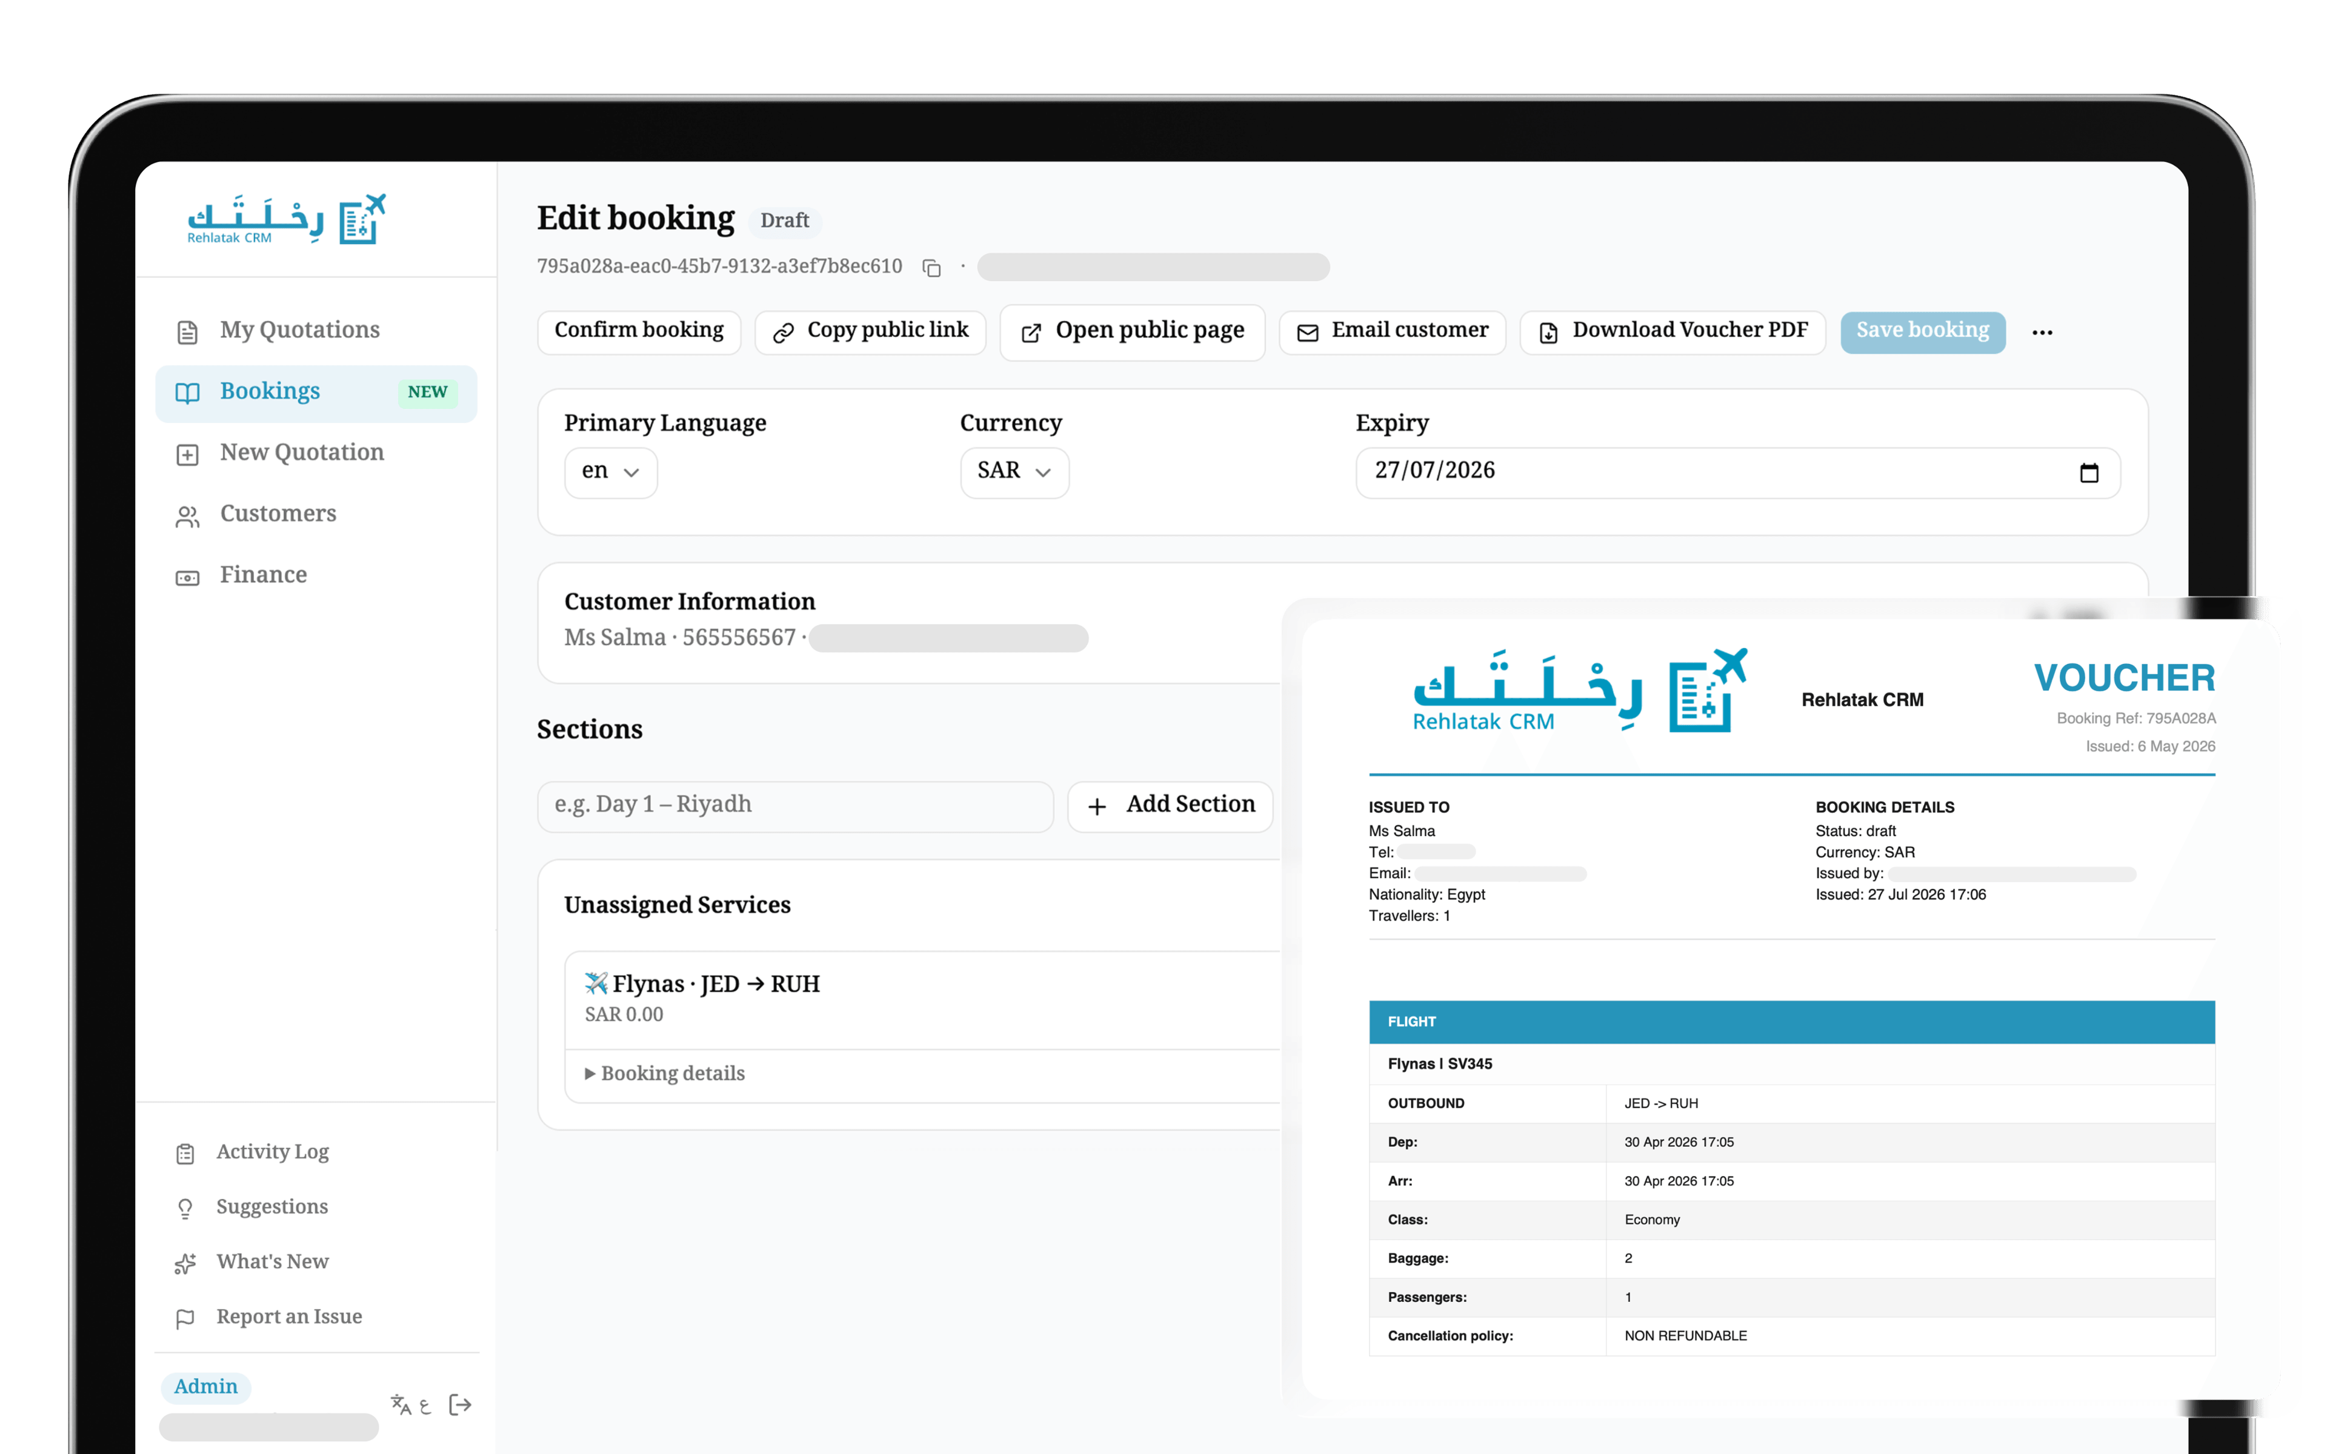
Task: Click the Admin role badge
Action: coord(206,1387)
